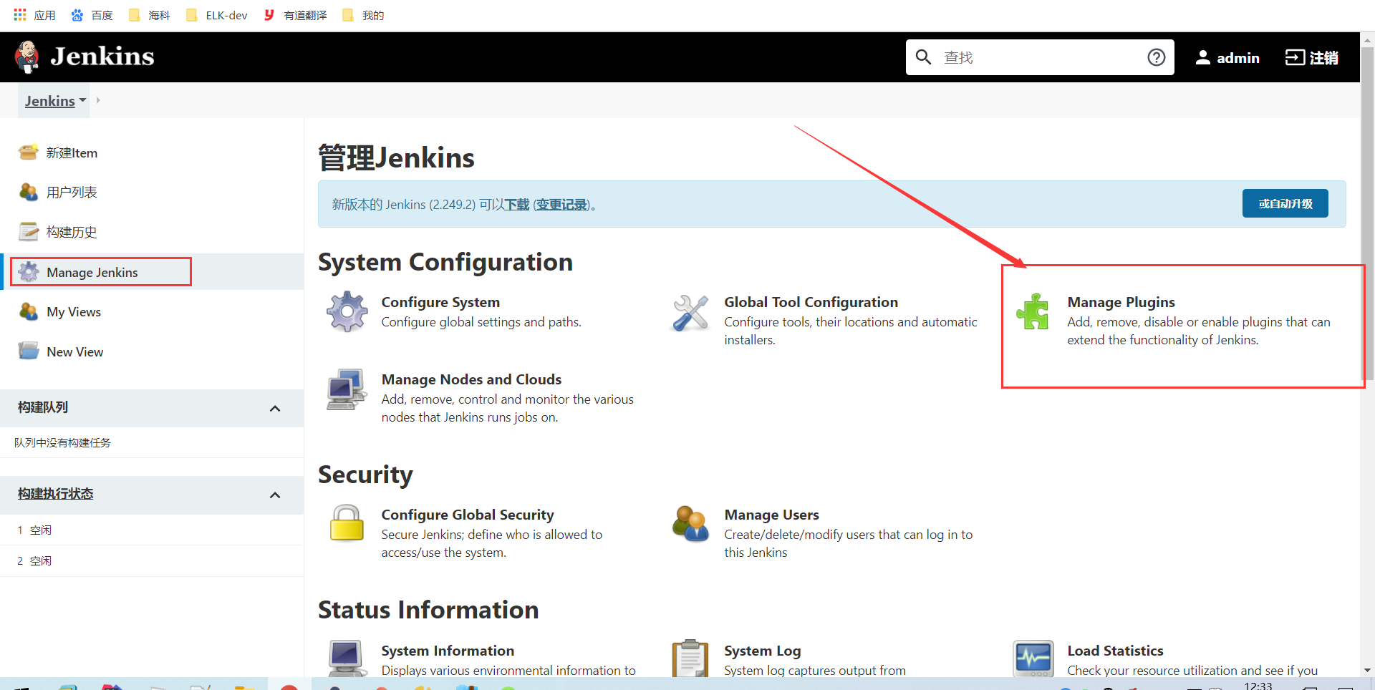Open My Views in the sidebar

click(x=74, y=311)
